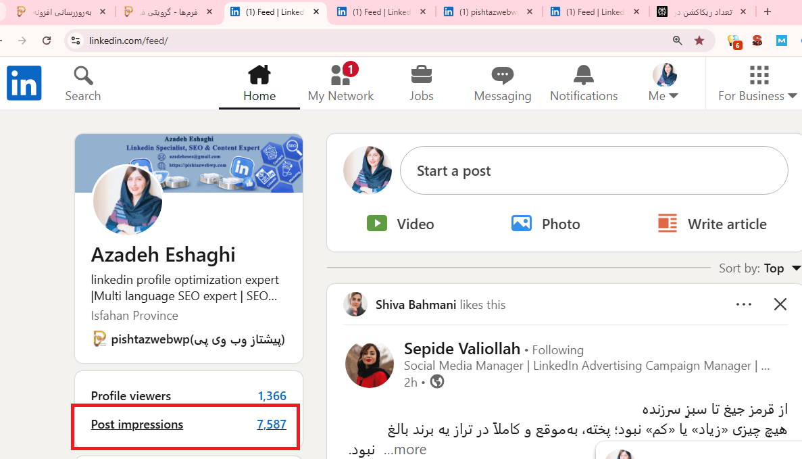Viewport: 802px width, 459px height.
Task: Click Write article button
Action: coord(712,224)
